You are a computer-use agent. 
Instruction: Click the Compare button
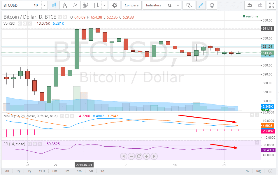(x=131, y=5)
